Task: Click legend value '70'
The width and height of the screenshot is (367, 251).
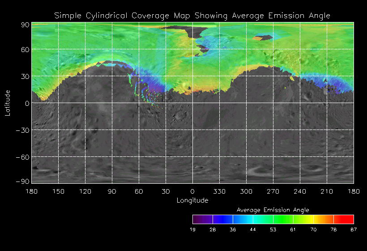Action: pos(313,229)
